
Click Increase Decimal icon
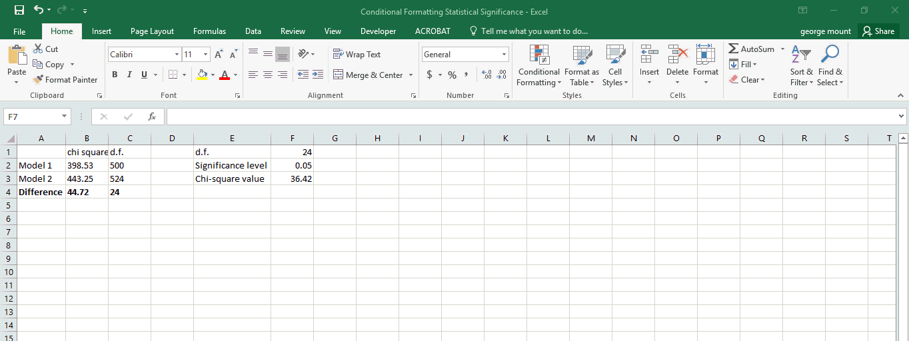tap(486, 75)
